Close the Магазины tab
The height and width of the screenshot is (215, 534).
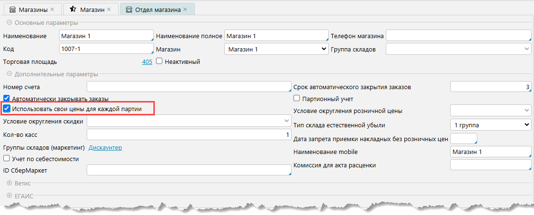52,9
